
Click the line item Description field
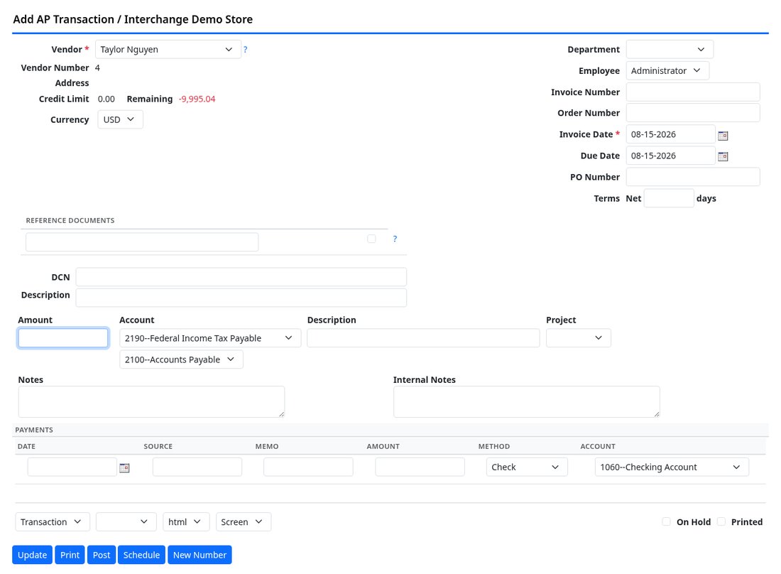pos(423,338)
